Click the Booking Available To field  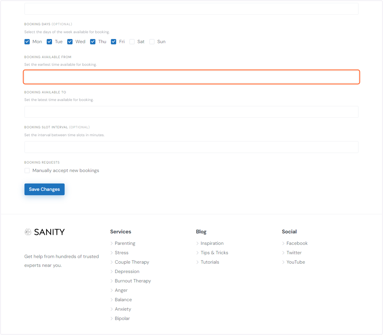point(191,112)
